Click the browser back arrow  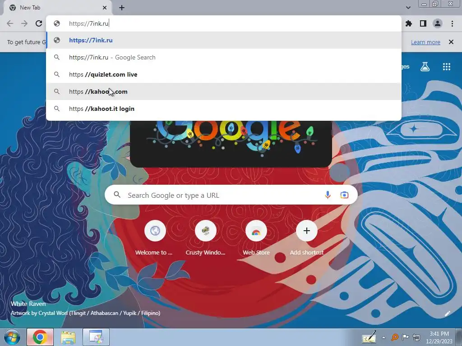pyautogui.click(x=10, y=23)
